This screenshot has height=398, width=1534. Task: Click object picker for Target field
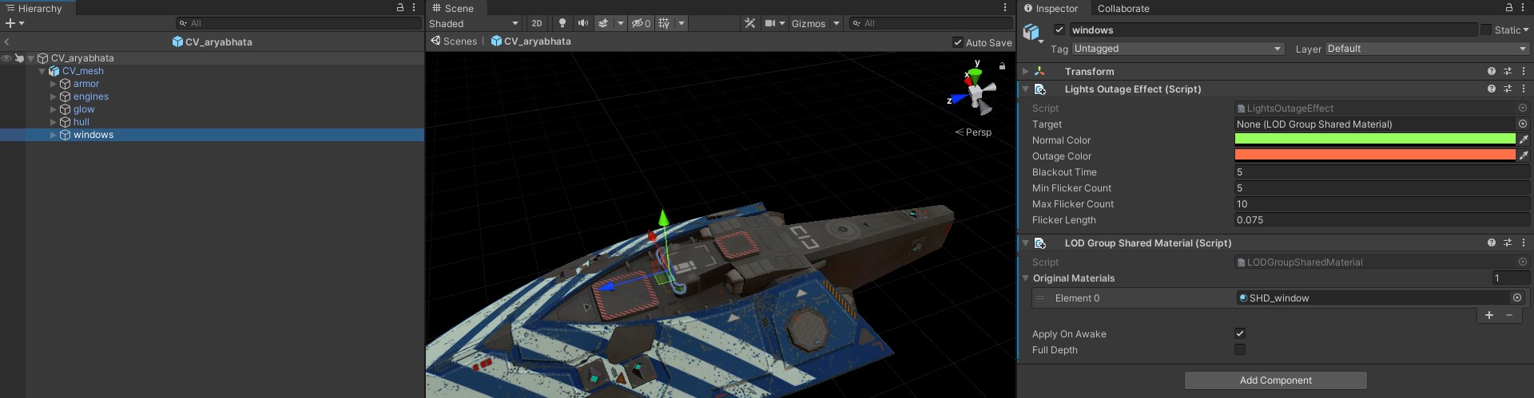coord(1522,124)
